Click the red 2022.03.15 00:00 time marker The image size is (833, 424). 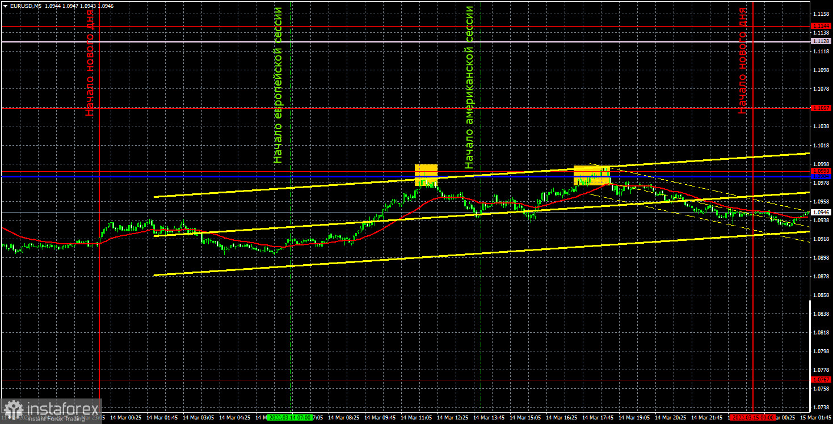coord(753,418)
